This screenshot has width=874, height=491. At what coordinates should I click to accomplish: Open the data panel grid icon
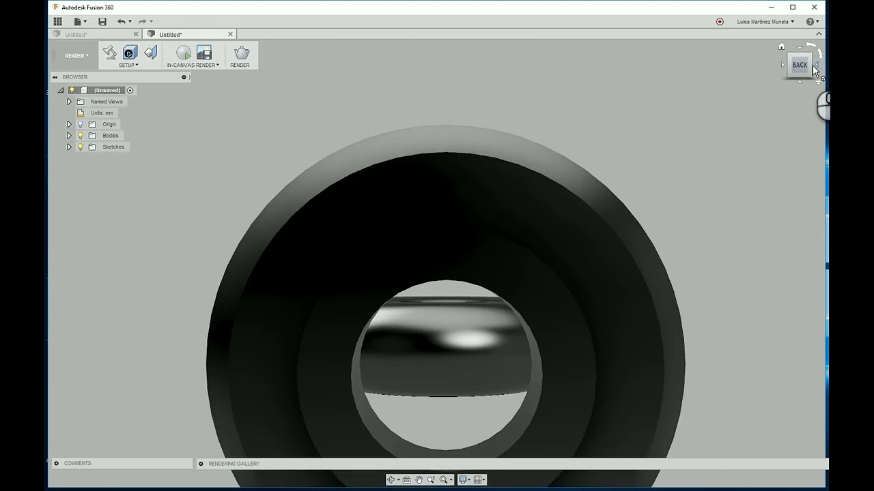click(57, 22)
